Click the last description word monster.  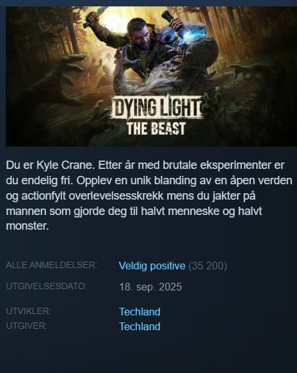pyautogui.click(x=27, y=226)
